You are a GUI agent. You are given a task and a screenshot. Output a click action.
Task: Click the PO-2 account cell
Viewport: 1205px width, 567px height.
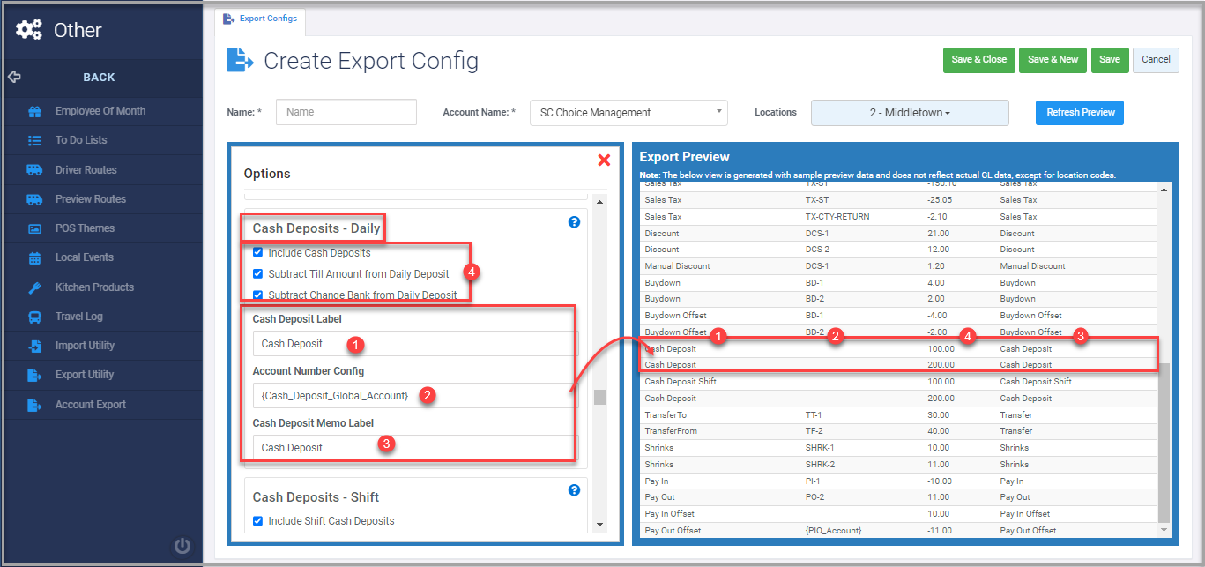coord(814,497)
